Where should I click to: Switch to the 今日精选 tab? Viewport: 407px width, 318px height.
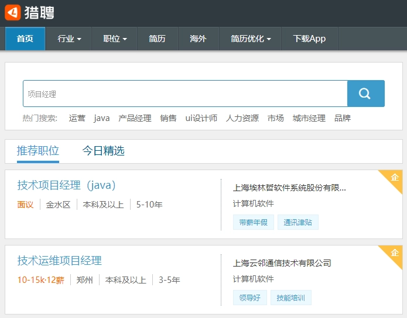[x=103, y=151]
